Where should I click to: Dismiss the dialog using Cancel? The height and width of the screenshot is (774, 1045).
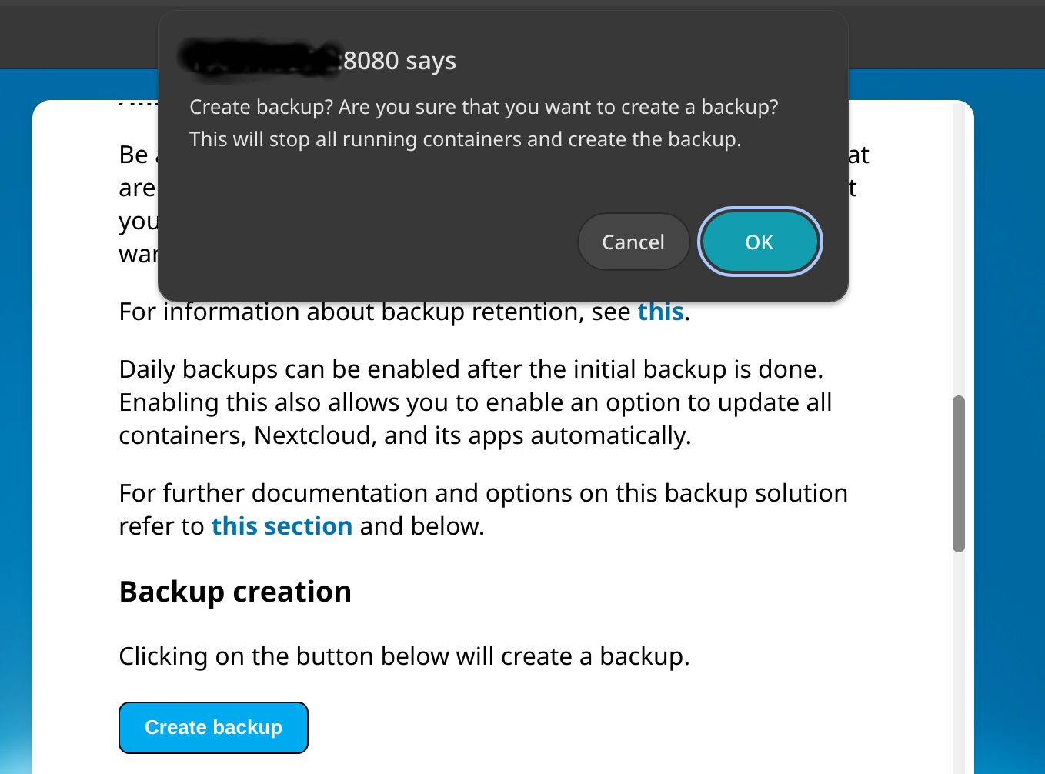click(x=633, y=242)
